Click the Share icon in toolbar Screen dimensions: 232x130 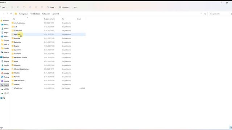point(36,7)
